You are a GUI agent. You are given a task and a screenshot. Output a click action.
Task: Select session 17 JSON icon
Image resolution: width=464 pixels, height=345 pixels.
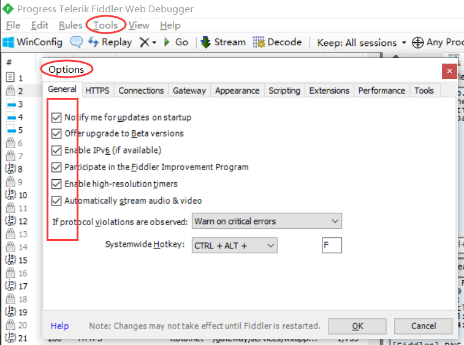(x=10, y=286)
